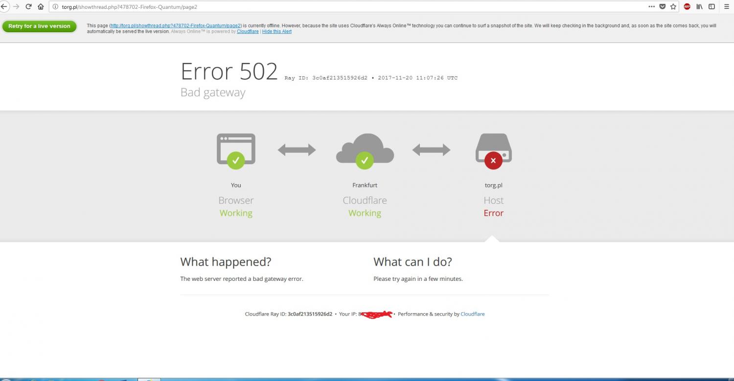Click the URL address bar field
This screenshot has width=734, height=381.
point(343,7)
